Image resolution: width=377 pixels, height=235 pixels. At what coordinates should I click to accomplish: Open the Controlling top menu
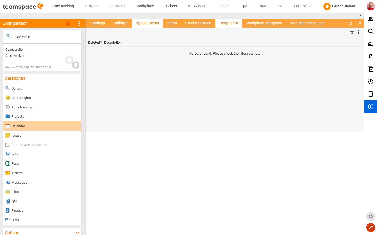(303, 6)
